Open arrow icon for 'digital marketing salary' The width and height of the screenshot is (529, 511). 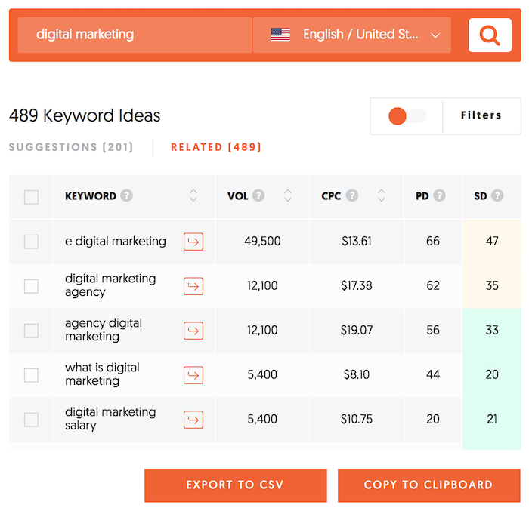[x=193, y=420]
